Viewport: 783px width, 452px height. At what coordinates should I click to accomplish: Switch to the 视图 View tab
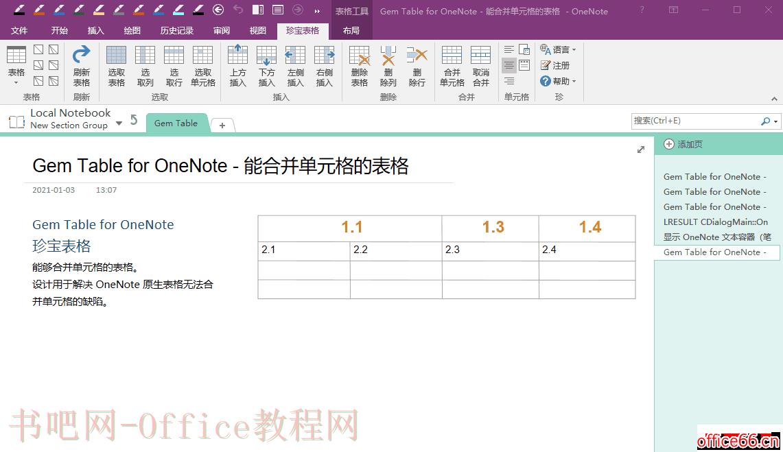tap(257, 30)
